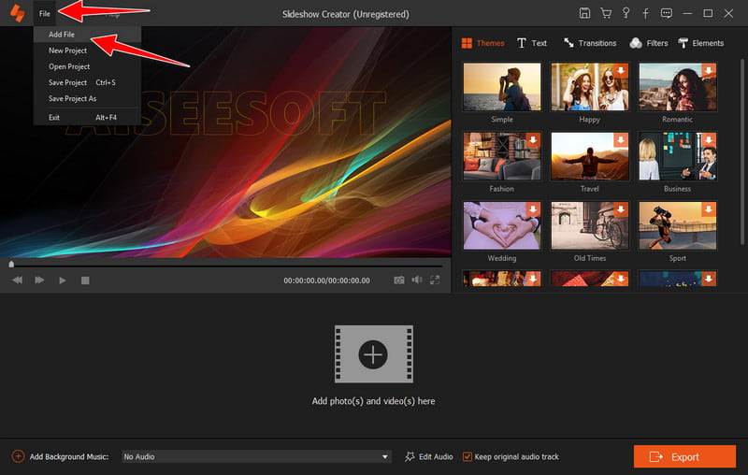Download the Happy theme via its arrow
Image resolution: width=748 pixels, height=475 pixels.
(621, 70)
